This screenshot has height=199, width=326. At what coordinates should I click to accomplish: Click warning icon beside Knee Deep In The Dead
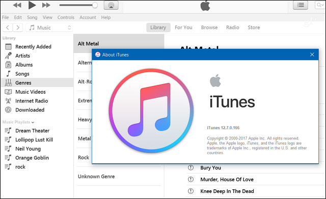[x=191, y=191]
